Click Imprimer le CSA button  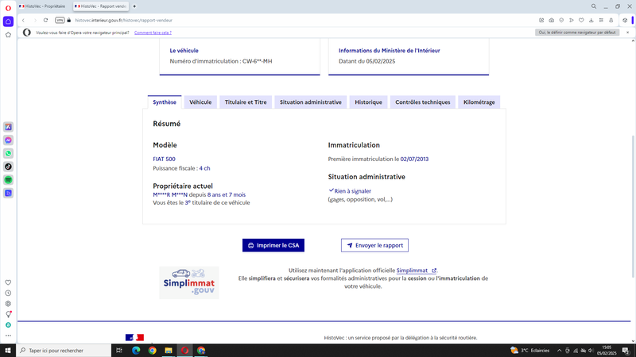(x=273, y=245)
